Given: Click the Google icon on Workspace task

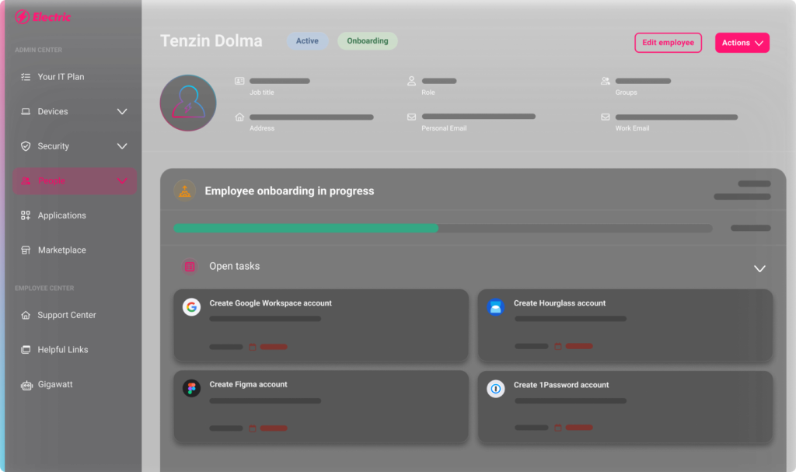Looking at the screenshot, I should coord(191,307).
